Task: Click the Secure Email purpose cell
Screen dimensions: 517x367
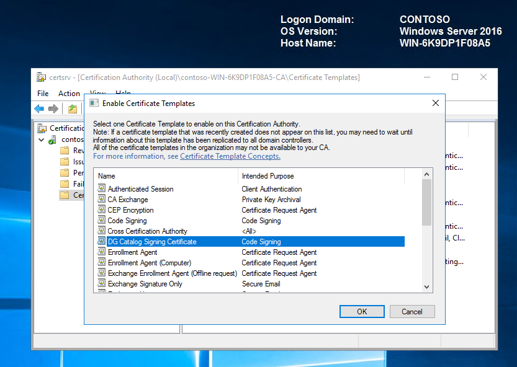Action: tap(261, 284)
